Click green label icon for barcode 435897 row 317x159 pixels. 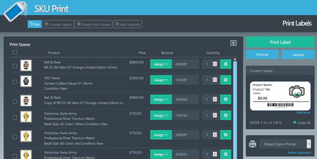(x=226, y=64)
